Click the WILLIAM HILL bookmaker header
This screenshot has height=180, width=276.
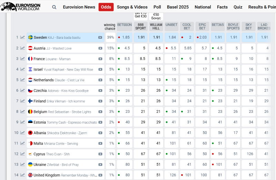[156, 27]
